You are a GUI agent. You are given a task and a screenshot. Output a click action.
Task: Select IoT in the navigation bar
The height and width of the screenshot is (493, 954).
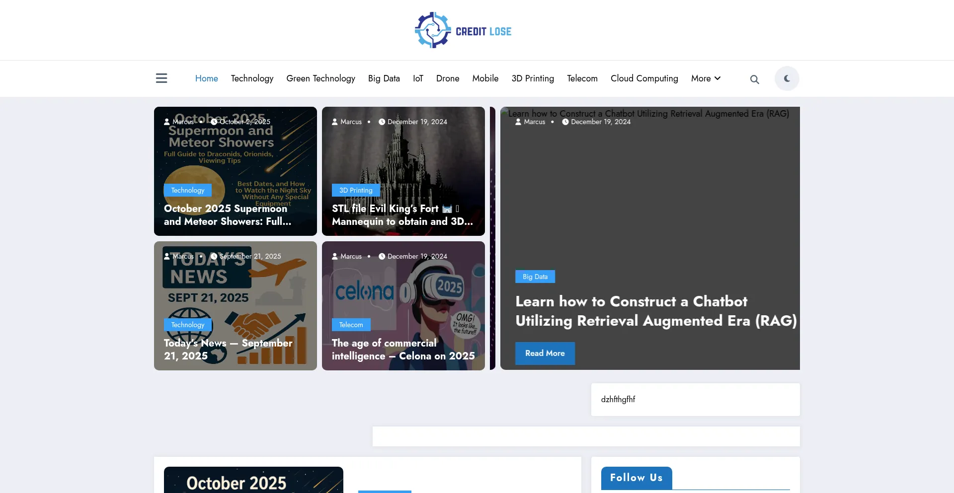(418, 78)
